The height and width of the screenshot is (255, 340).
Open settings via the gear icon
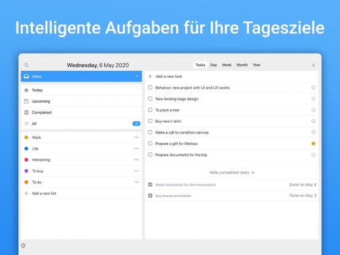pyautogui.click(x=23, y=246)
